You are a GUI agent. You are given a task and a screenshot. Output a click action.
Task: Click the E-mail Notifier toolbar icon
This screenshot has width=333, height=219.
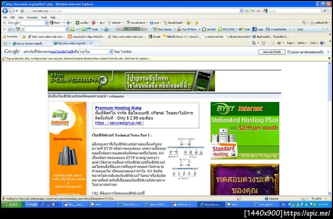click(x=276, y=29)
